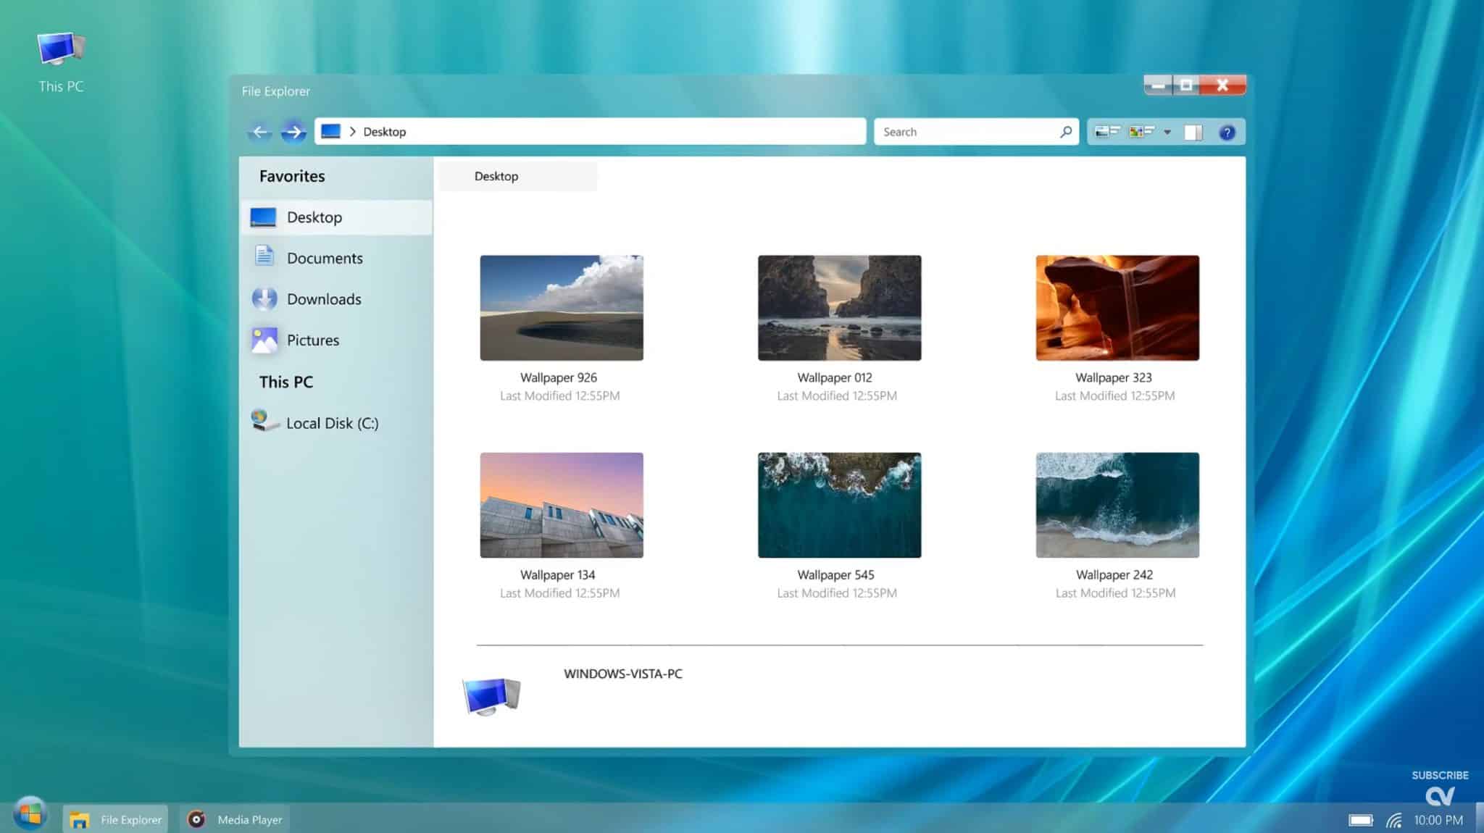Click inside the Search field
The height and width of the screenshot is (833, 1484).
click(x=964, y=131)
